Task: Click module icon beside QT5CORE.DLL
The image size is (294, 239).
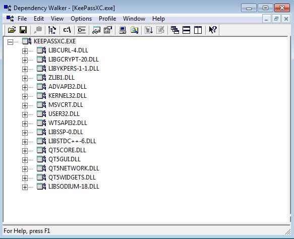Action: 41,150
